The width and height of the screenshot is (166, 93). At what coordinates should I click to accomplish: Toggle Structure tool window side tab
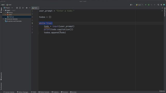click(1, 86)
